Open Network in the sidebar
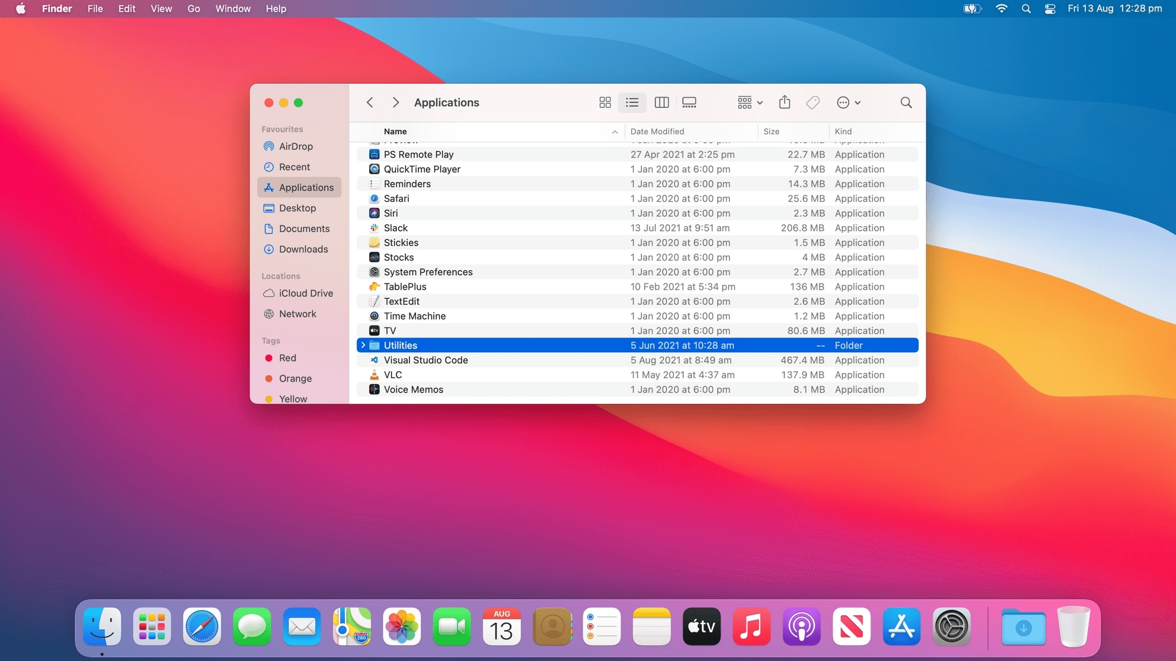The width and height of the screenshot is (1176, 661). point(299,314)
